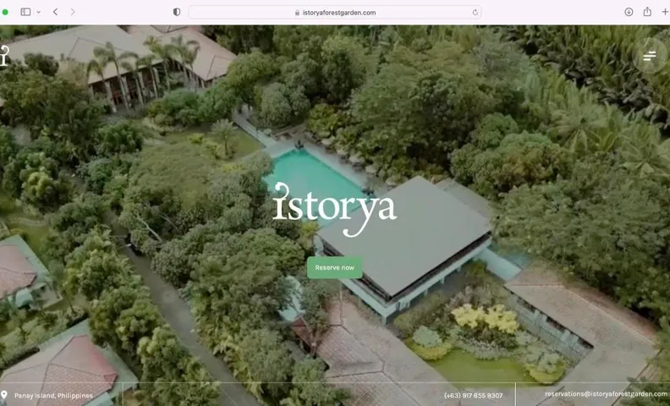The image size is (670, 406).
Task: Show downloads via download icon
Action: pos(629,12)
